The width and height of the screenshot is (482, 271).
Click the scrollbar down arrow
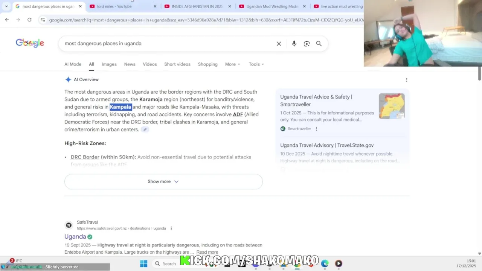click(x=479, y=254)
